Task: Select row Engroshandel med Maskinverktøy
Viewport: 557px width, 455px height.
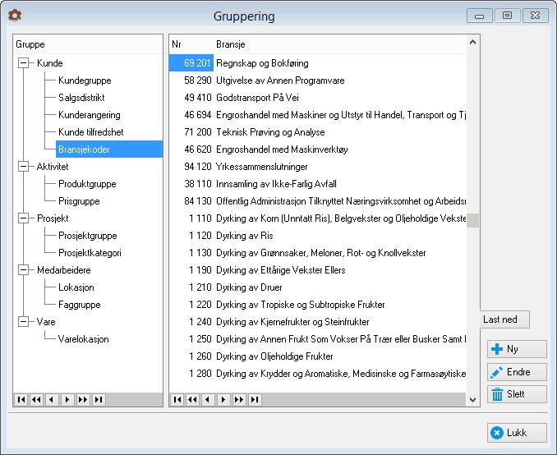Action: [318, 149]
